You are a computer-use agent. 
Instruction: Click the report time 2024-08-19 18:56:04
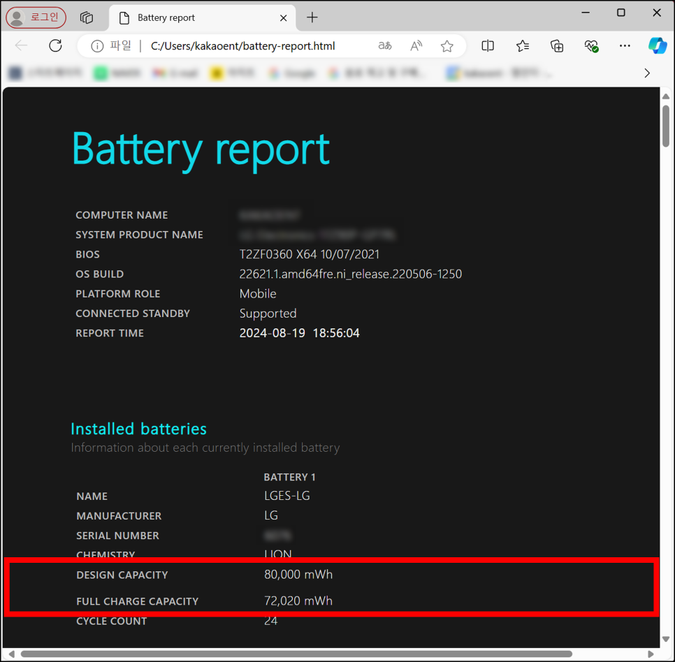[299, 333]
